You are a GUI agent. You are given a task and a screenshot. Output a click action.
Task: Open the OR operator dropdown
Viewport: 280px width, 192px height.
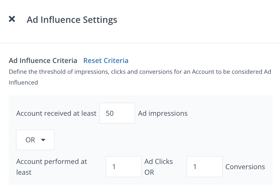coord(35,140)
